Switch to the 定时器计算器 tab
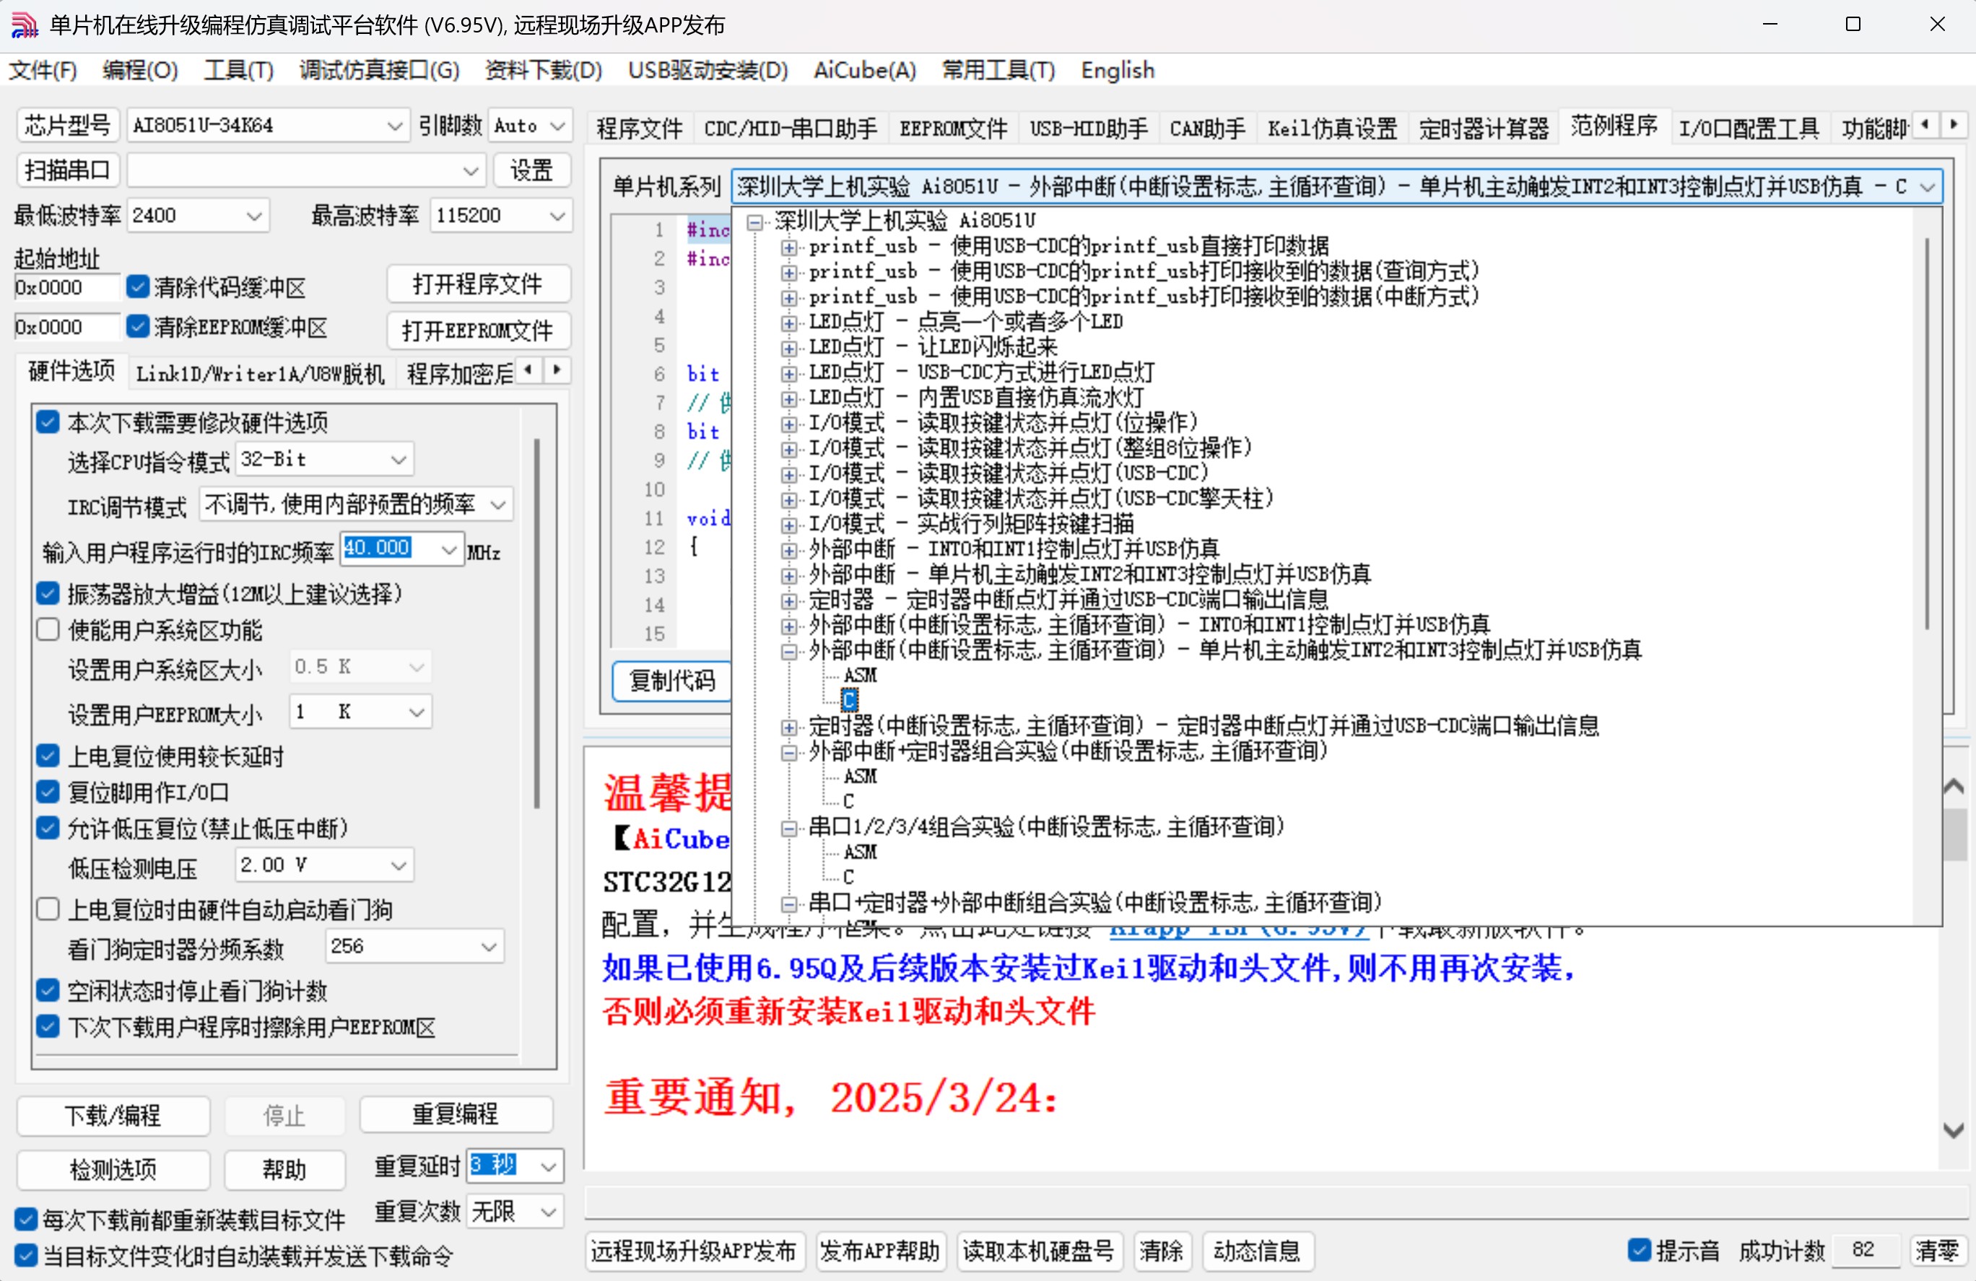The image size is (1976, 1281). pyautogui.click(x=1484, y=128)
